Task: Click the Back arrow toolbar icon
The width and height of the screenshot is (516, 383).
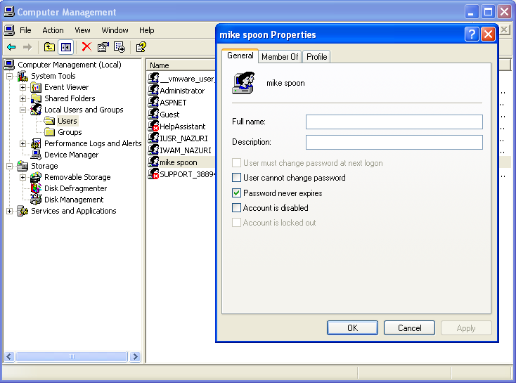Action: tap(11, 47)
